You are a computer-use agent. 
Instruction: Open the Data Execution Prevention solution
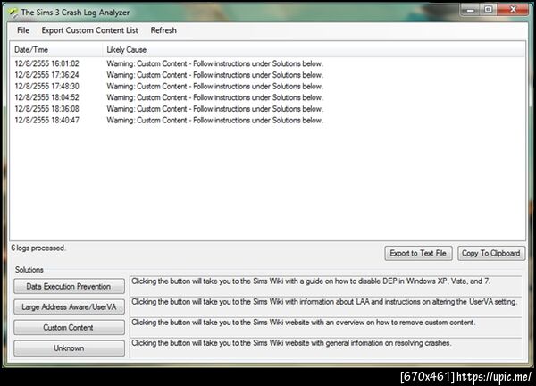coord(69,286)
